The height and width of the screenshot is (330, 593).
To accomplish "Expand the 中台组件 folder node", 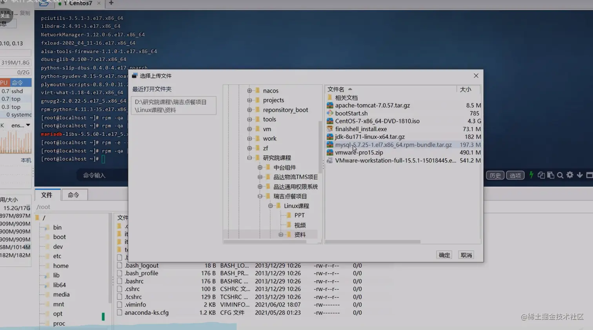I will click(x=260, y=167).
